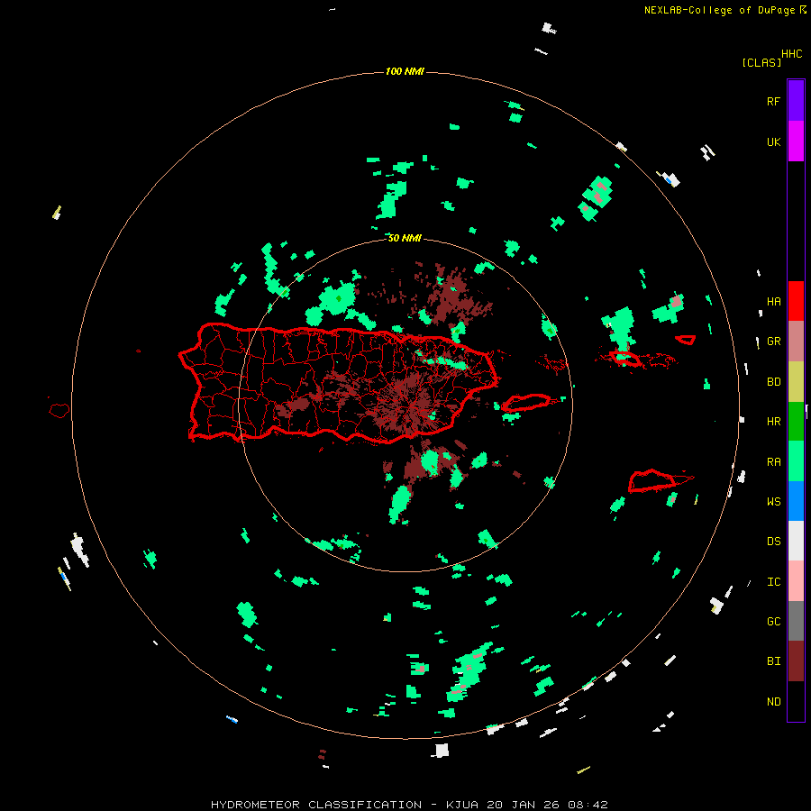The image size is (811, 811).
Task: Click the HA legend label
Action: pos(773,301)
